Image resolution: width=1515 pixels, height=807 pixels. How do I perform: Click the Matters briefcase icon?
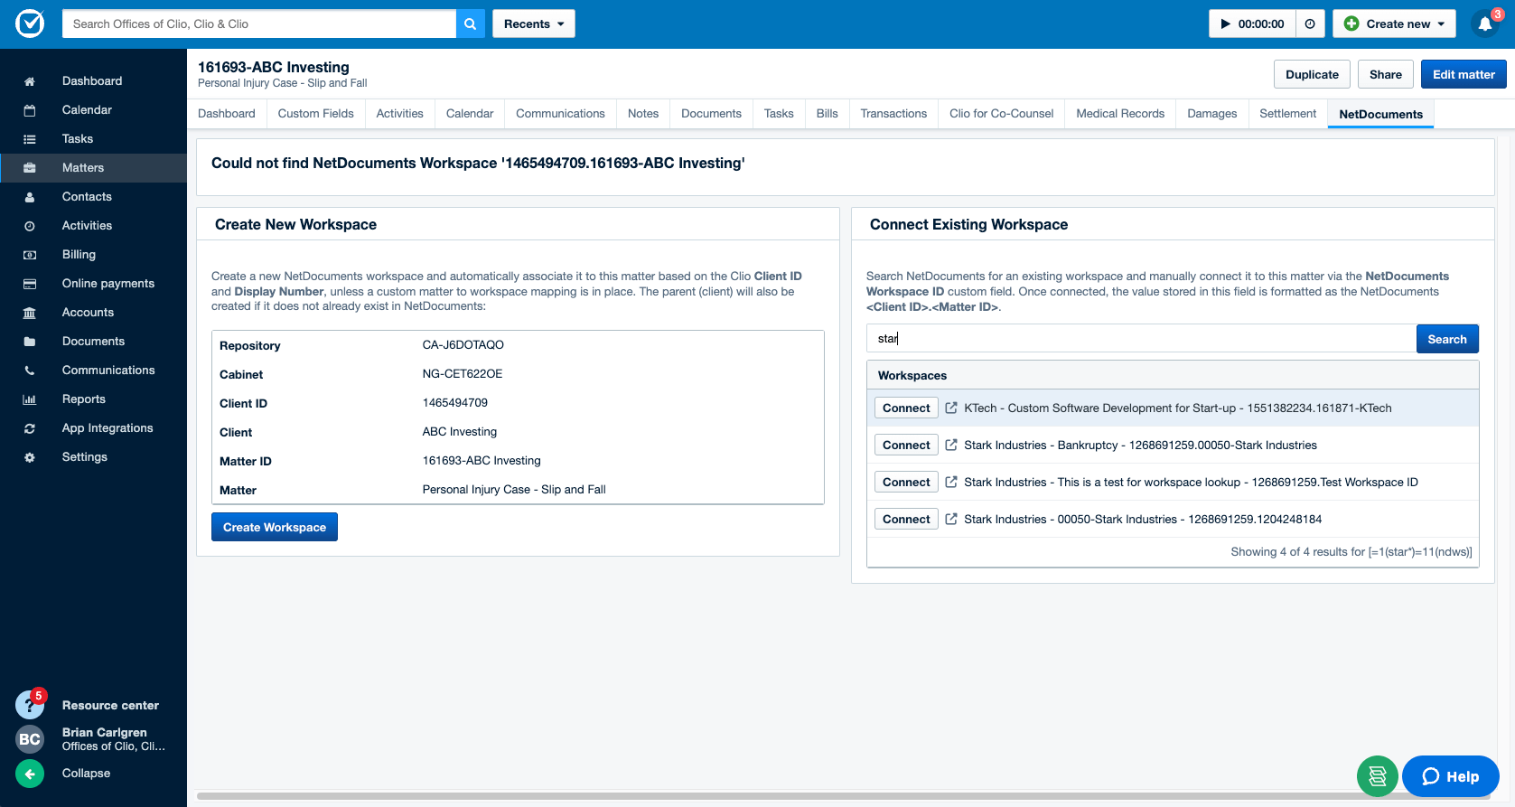30,168
